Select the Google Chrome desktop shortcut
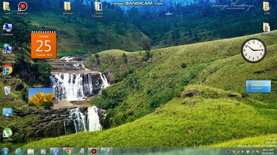Image resolution: width=277 pixels, height=155 pixels. pyautogui.click(x=7, y=70)
